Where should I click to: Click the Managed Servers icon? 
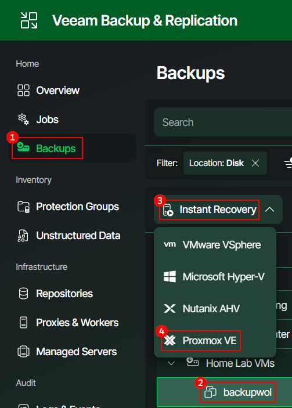point(23,352)
